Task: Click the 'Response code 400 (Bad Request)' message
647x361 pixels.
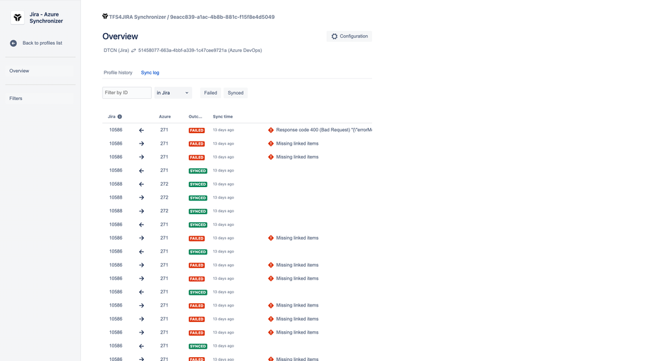Action: pyautogui.click(x=324, y=130)
